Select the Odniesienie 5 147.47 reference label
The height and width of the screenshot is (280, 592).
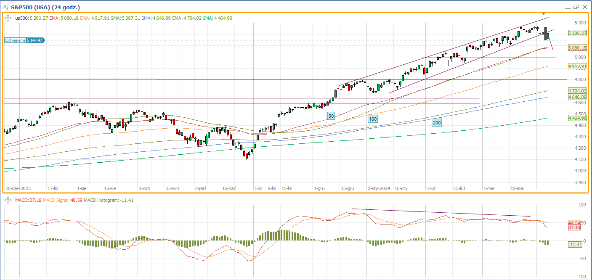coord(24,40)
